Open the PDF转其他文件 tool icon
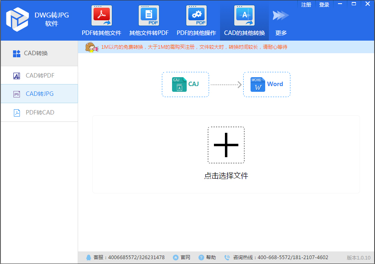The image size is (375, 264). tap(101, 15)
